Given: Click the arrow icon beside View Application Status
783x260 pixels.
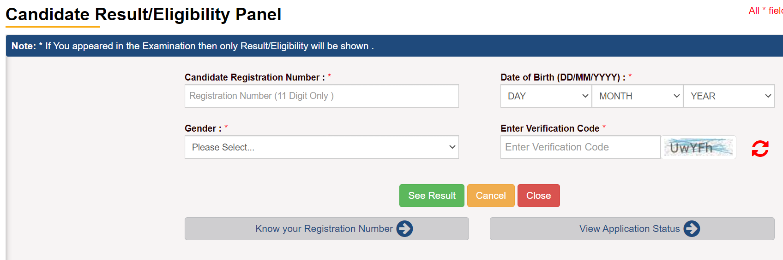Looking at the screenshot, I should pyautogui.click(x=692, y=229).
